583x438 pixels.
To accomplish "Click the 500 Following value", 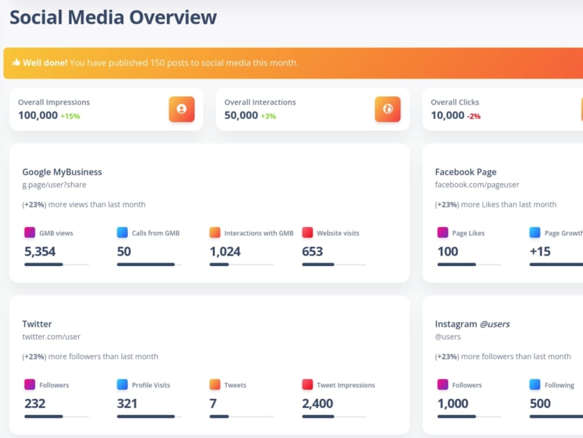I will [540, 404].
